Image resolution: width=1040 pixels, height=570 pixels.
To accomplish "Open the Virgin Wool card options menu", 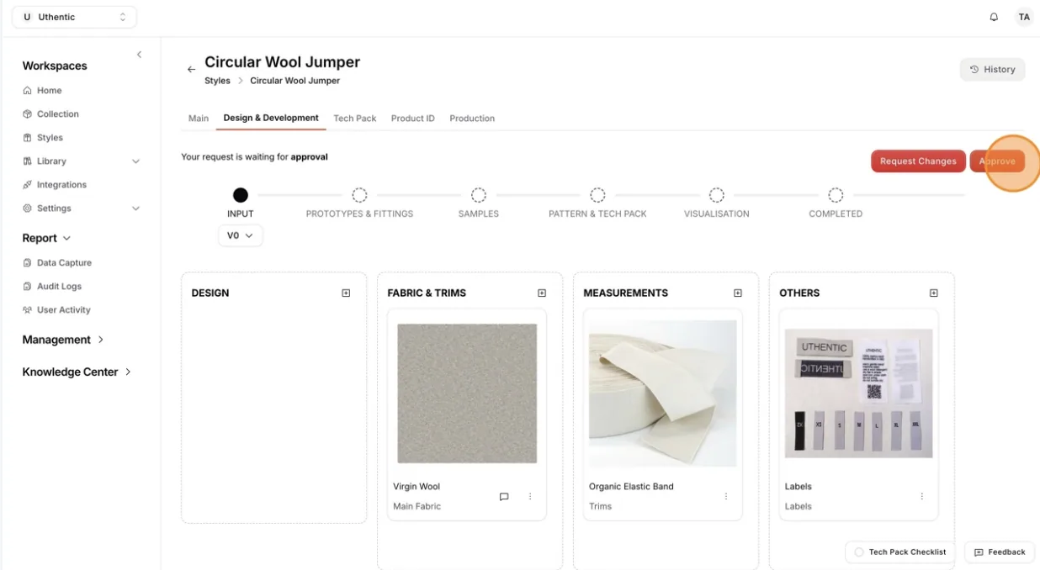I will pyautogui.click(x=530, y=497).
